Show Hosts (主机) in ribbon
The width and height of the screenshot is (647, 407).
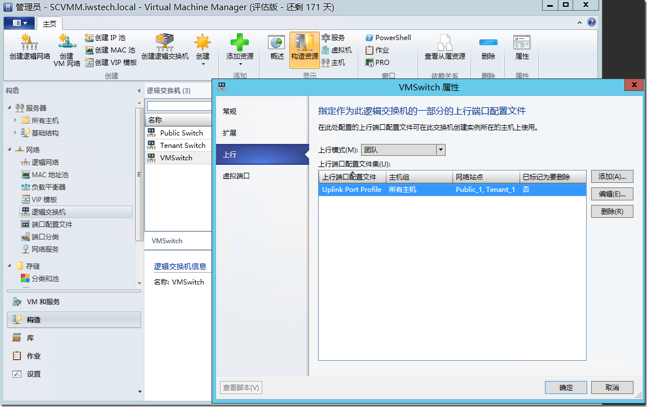point(333,62)
